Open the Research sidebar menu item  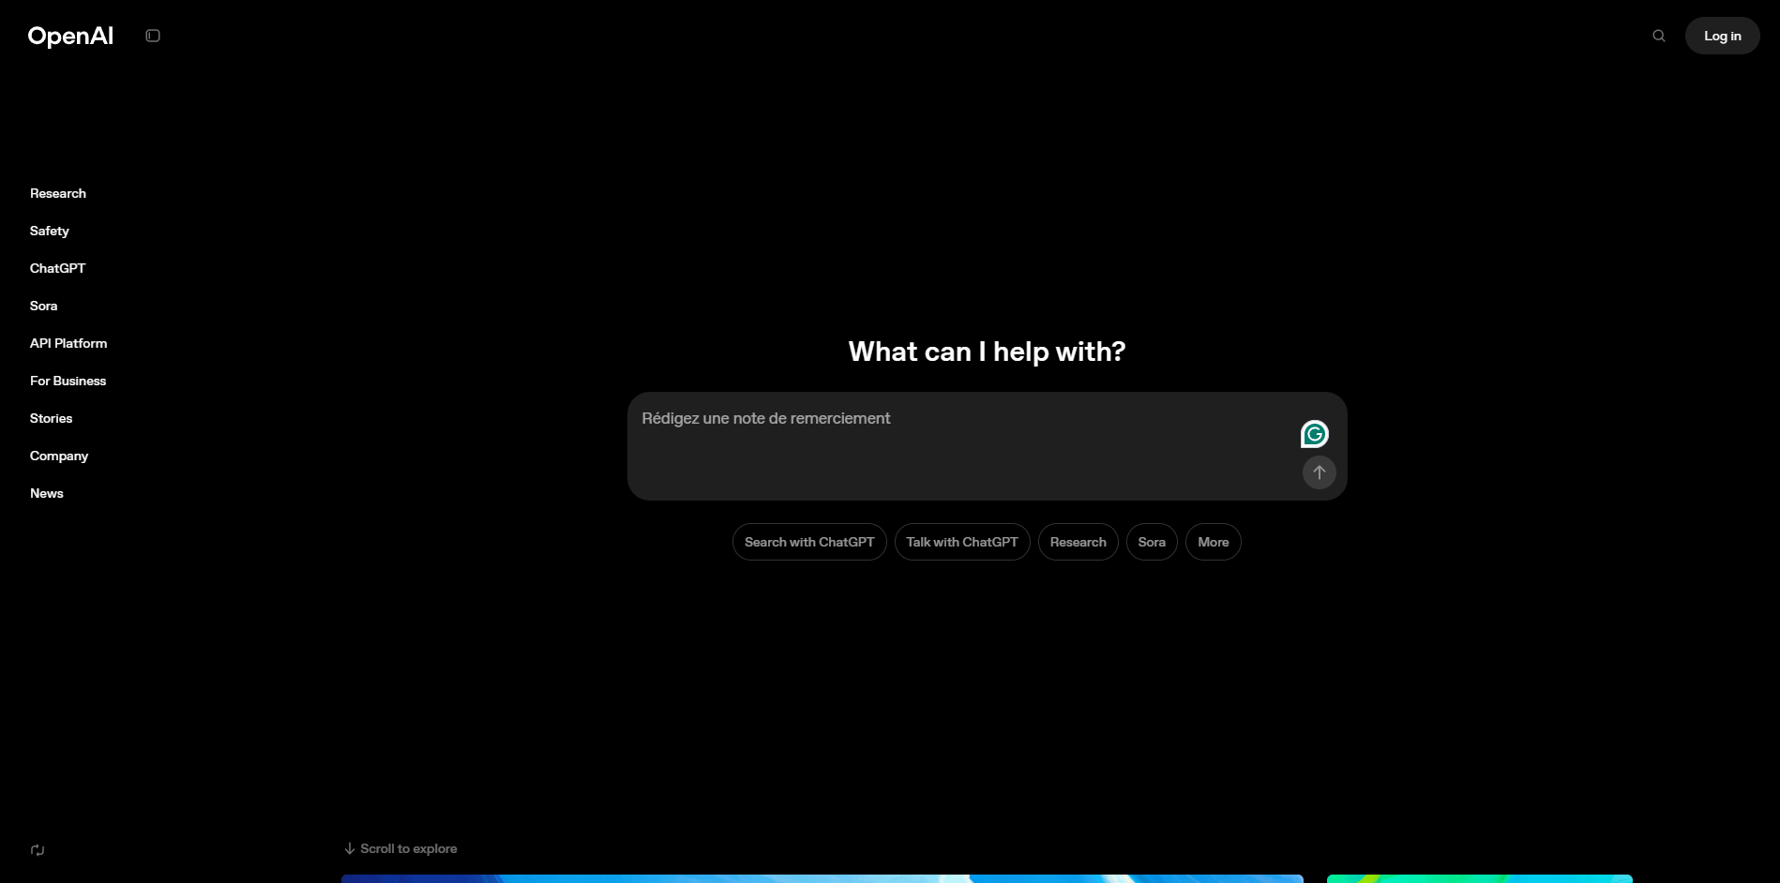pos(58,193)
